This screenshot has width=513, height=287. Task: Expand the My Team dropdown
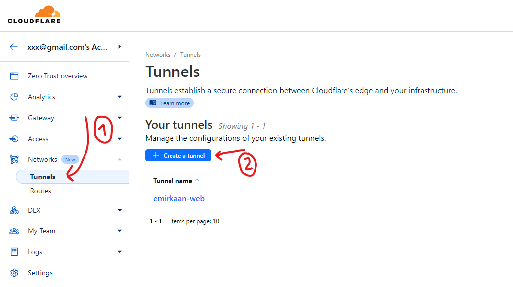point(119,231)
